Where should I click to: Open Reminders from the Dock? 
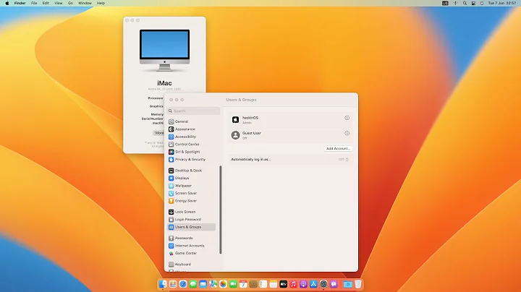[263, 284]
